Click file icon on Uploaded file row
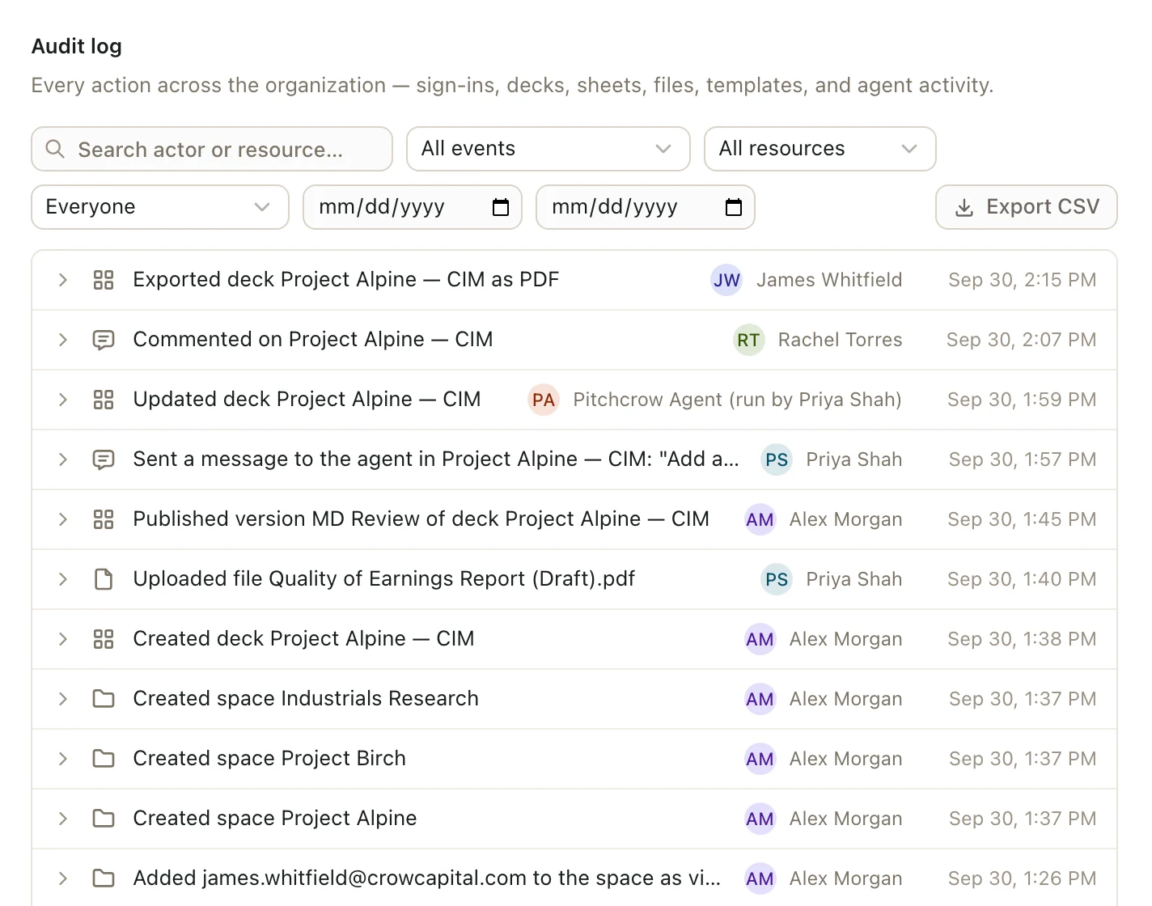The image size is (1152, 906). [104, 579]
